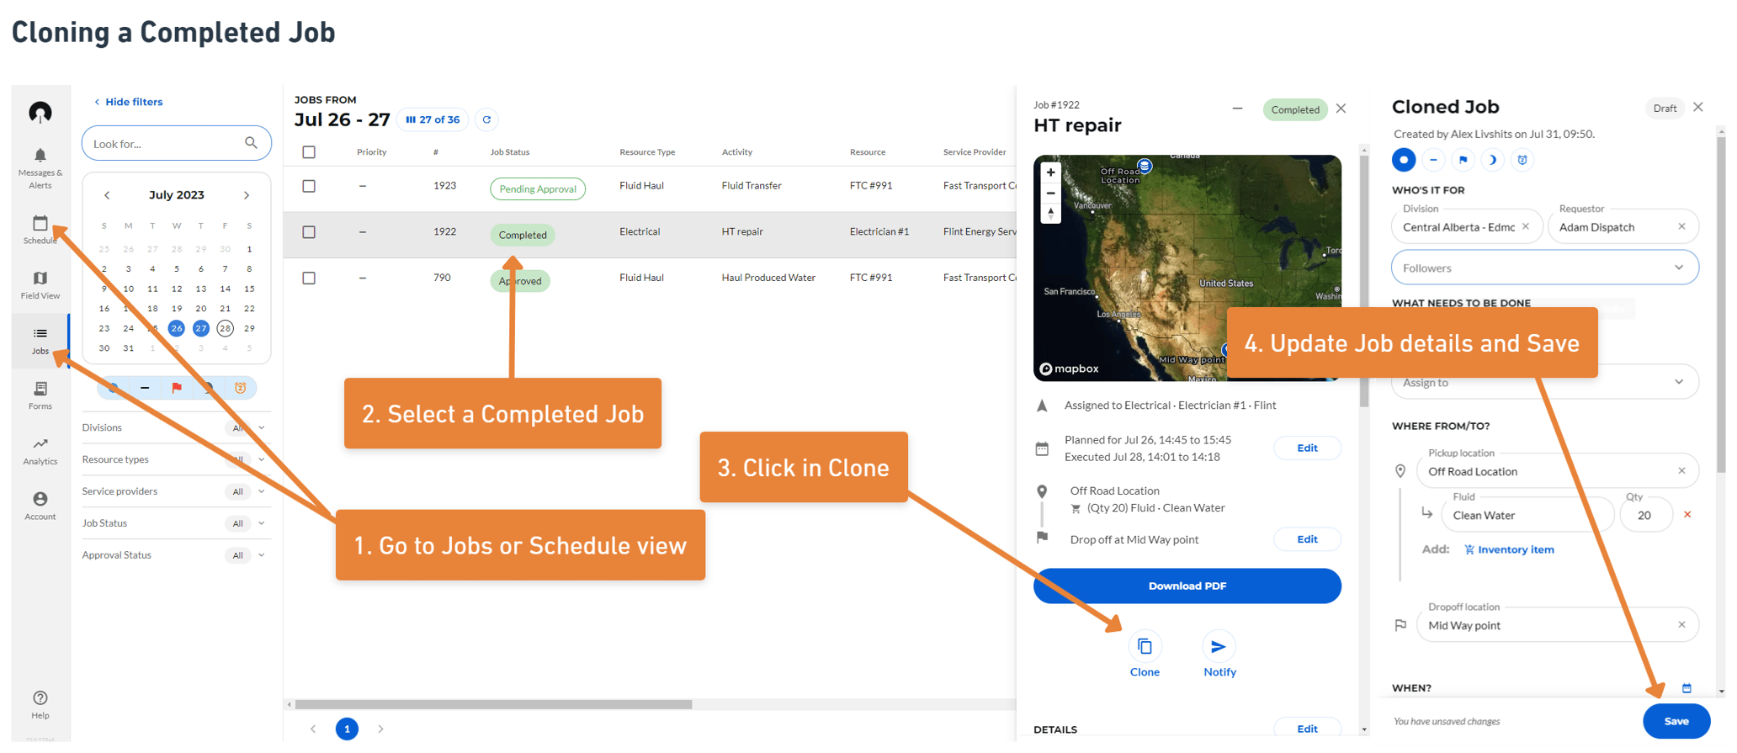This screenshot has height=753, width=1737.
Task: Click the Notify send icon
Action: click(x=1219, y=647)
